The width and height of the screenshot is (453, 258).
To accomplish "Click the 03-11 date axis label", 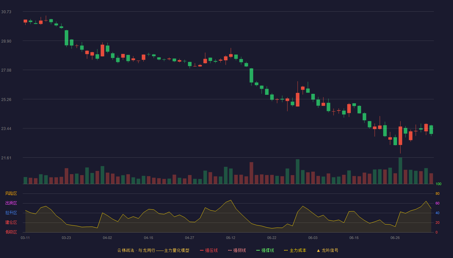I will pos(25,238).
